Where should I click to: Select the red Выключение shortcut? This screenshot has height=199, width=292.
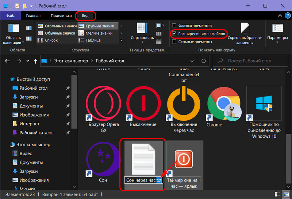click(143, 107)
